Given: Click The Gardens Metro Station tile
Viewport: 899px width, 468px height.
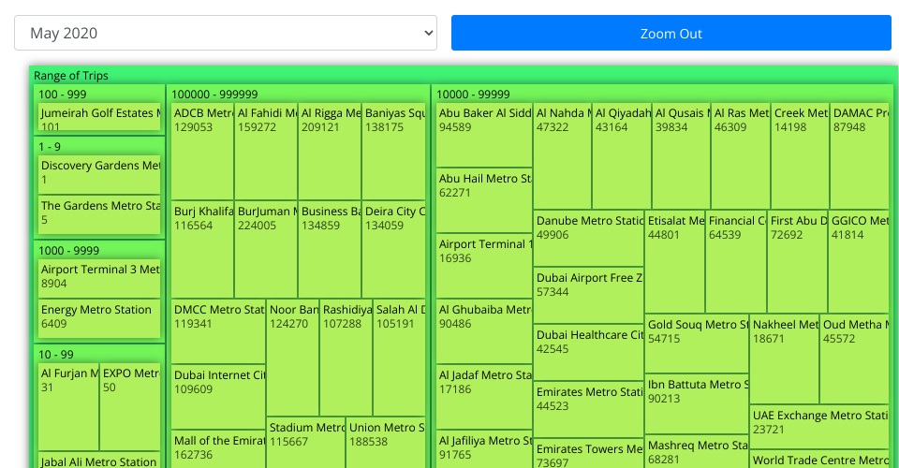Looking at the screenshot, I should click(x=99, y=214).
